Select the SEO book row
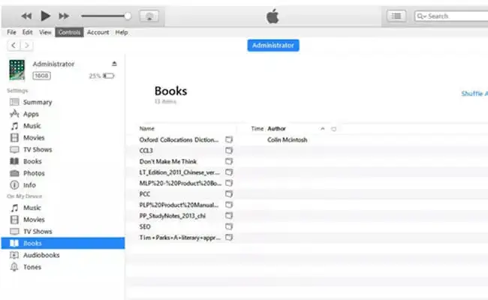488x300 pixels. (145, 227)
